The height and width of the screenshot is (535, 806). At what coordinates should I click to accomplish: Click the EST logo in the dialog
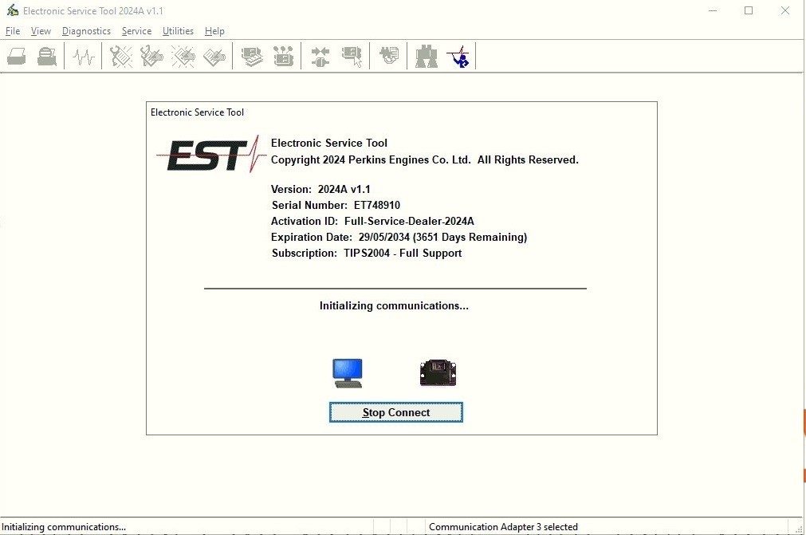click(x=210, y=154)
